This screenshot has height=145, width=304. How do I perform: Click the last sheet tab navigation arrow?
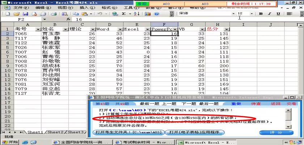pyautogui.click(x=21, y=132)
